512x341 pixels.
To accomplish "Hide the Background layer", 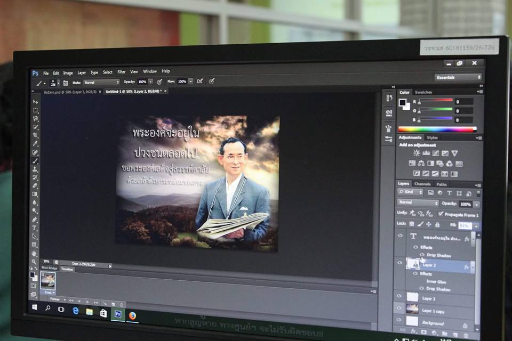I will pyautogui.click(x=399, y=322).
